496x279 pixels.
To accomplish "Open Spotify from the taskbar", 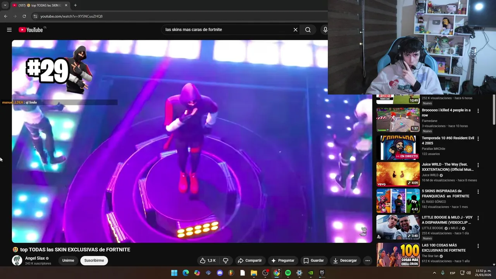I will tap(288, 273).
